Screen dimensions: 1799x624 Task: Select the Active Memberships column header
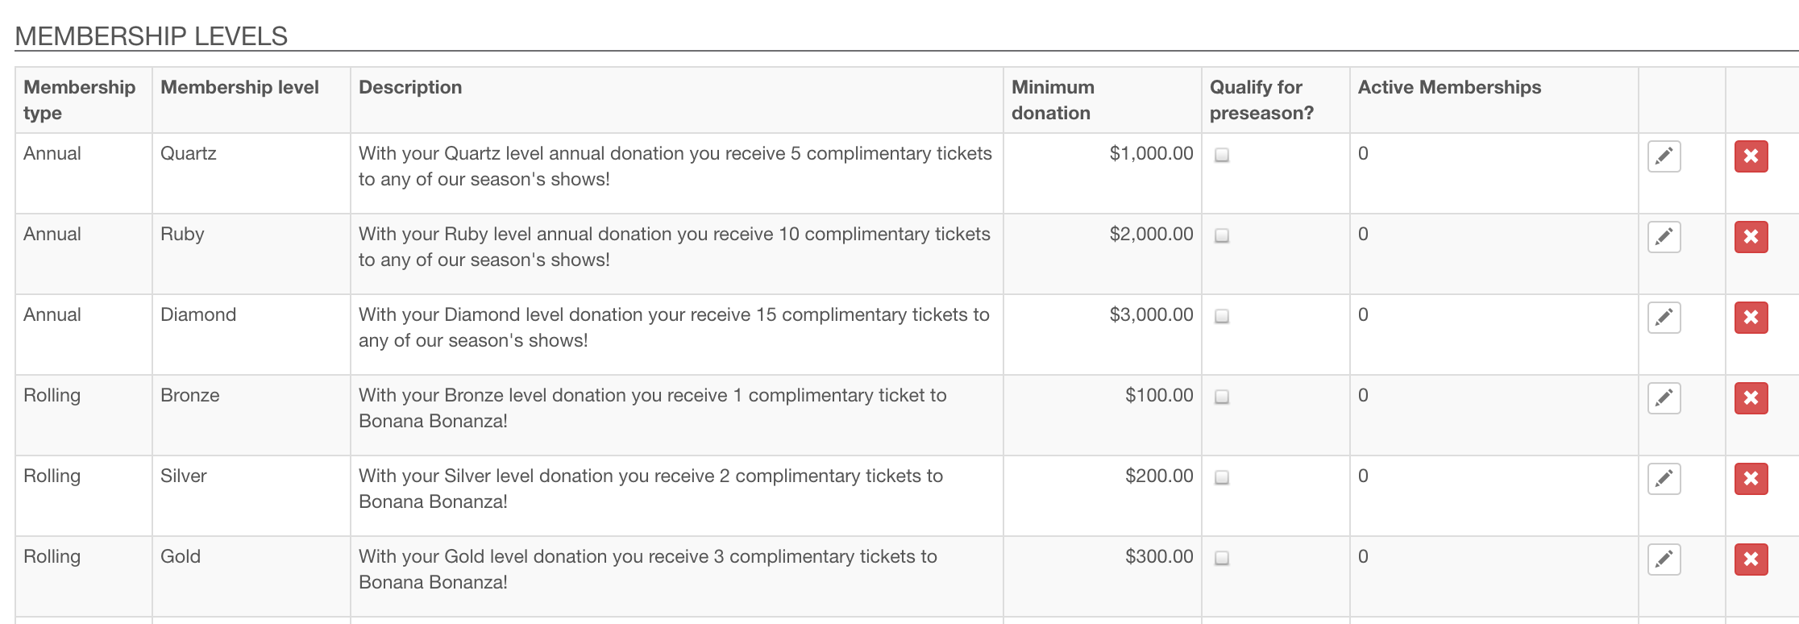click(1449, 87)
